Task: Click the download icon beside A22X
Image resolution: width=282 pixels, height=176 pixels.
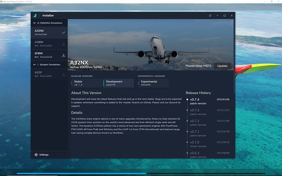Action: click(63, 74)
